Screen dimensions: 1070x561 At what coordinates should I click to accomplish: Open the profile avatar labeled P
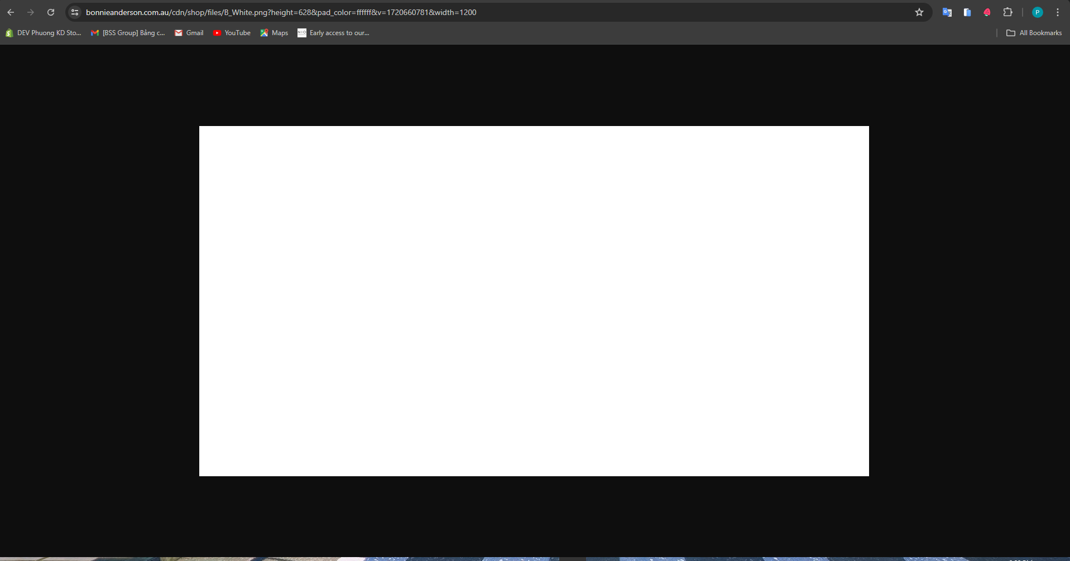coord(1038,12)
